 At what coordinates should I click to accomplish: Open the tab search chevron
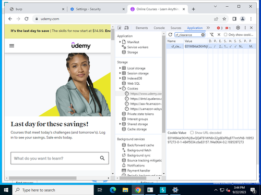pos(215,6)
